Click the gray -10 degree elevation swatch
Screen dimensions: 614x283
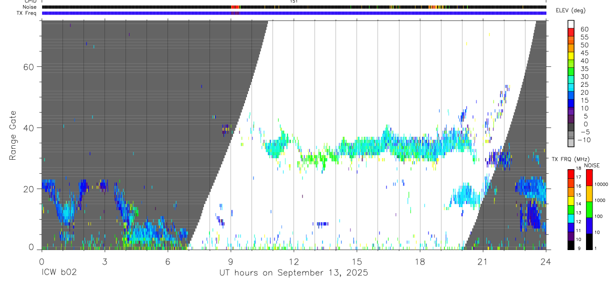[571, 142]
